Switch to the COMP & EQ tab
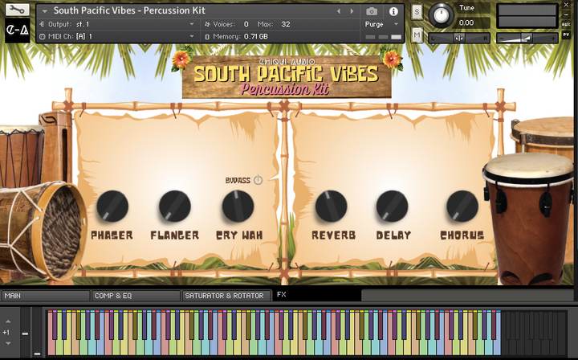 point(136,296)
